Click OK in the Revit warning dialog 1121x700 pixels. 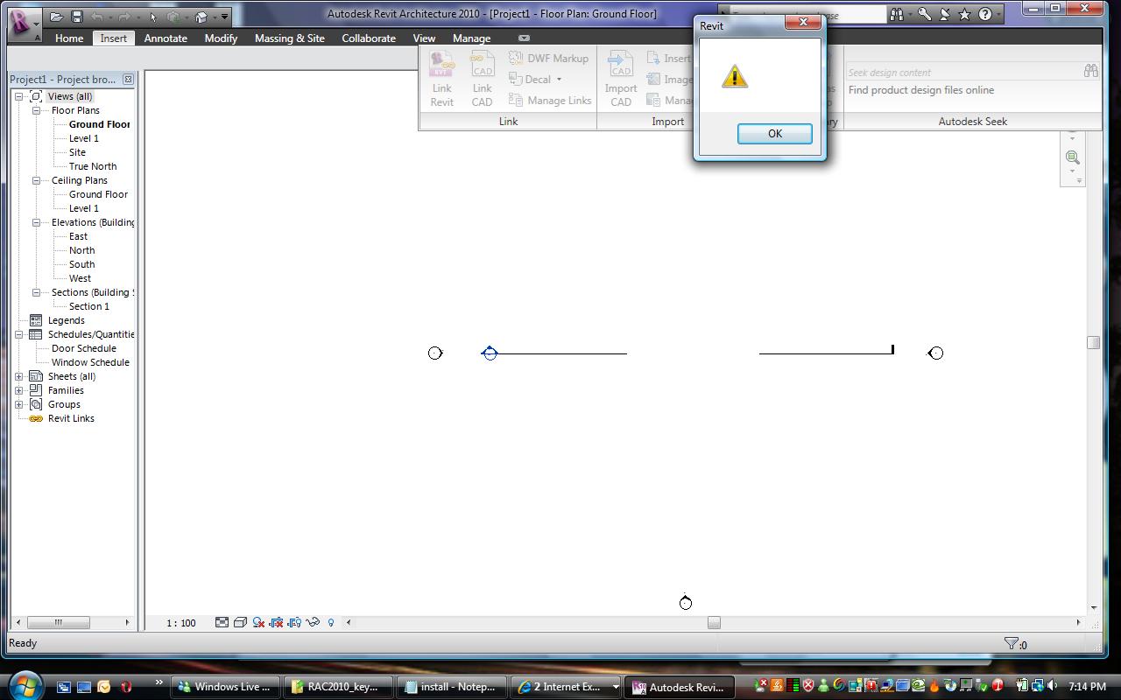(775, 134)
